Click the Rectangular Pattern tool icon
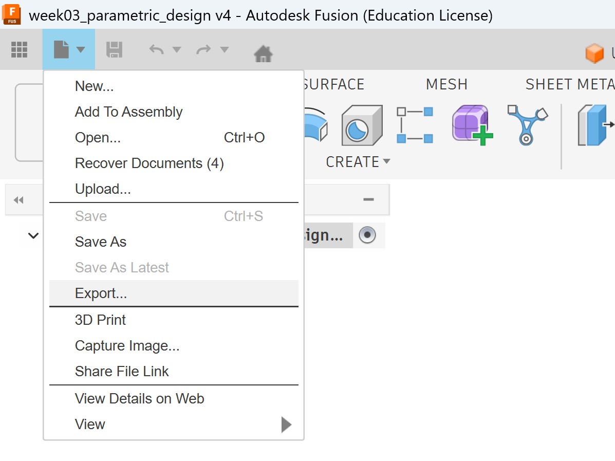Viewport: 615px width, 461px height. coord(415,125)
